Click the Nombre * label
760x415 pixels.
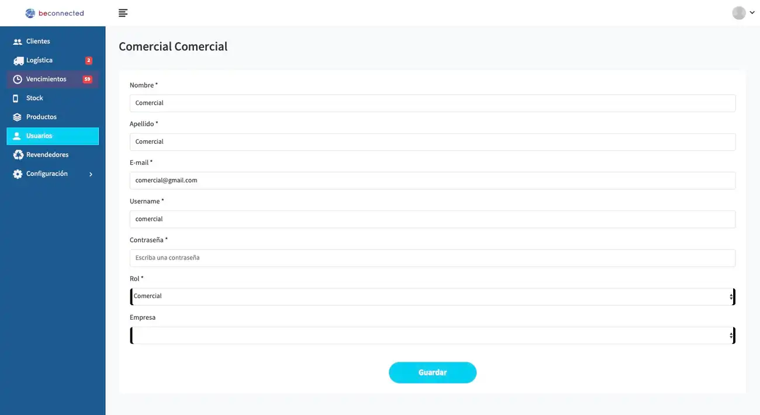click(x=144, y=85)
